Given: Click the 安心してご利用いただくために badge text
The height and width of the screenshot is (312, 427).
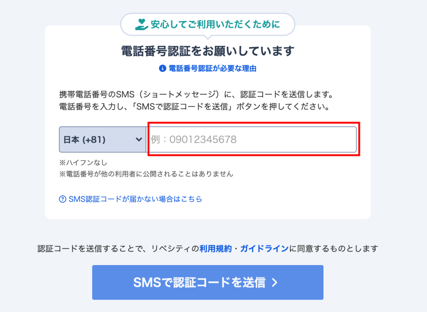Looking at the screenshot, I should point(216,25).
